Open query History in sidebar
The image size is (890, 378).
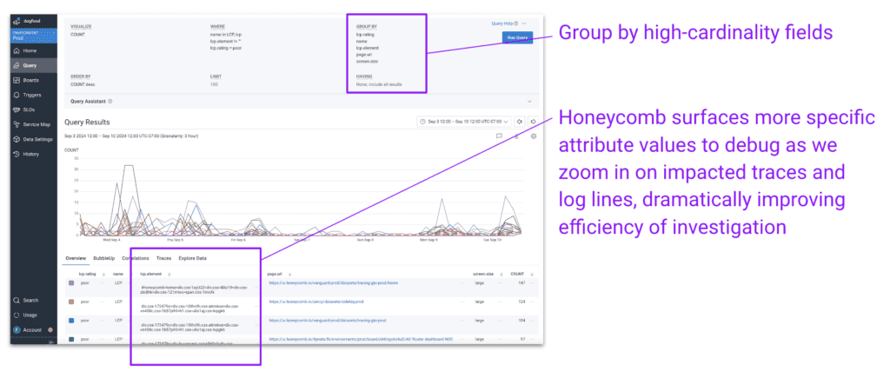[x=30, y=154]
